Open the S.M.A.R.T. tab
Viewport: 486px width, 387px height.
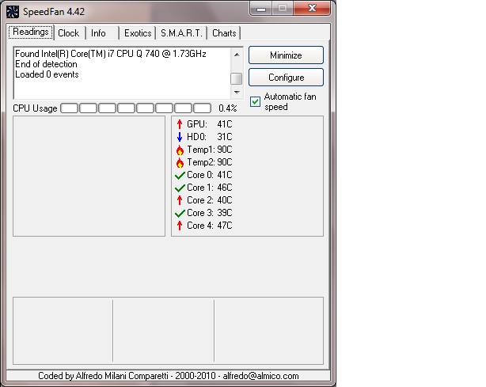tap(181, 33)
